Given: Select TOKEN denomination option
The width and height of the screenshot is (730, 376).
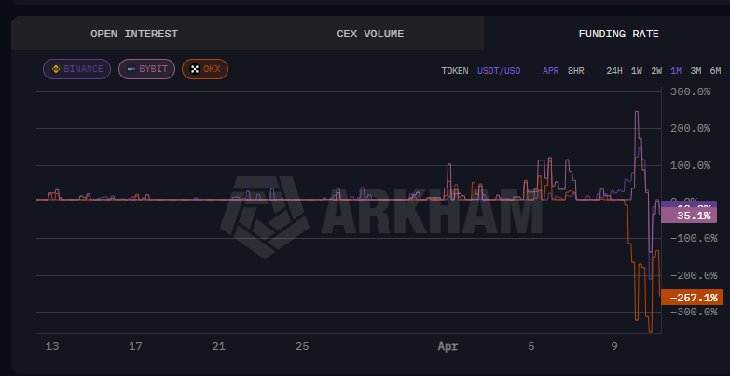Looking at the screenshot, I should pyautogui.click(x=455, y=71).
